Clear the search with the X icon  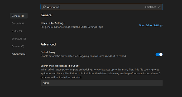pyautogui.click(x=159, y=7)
